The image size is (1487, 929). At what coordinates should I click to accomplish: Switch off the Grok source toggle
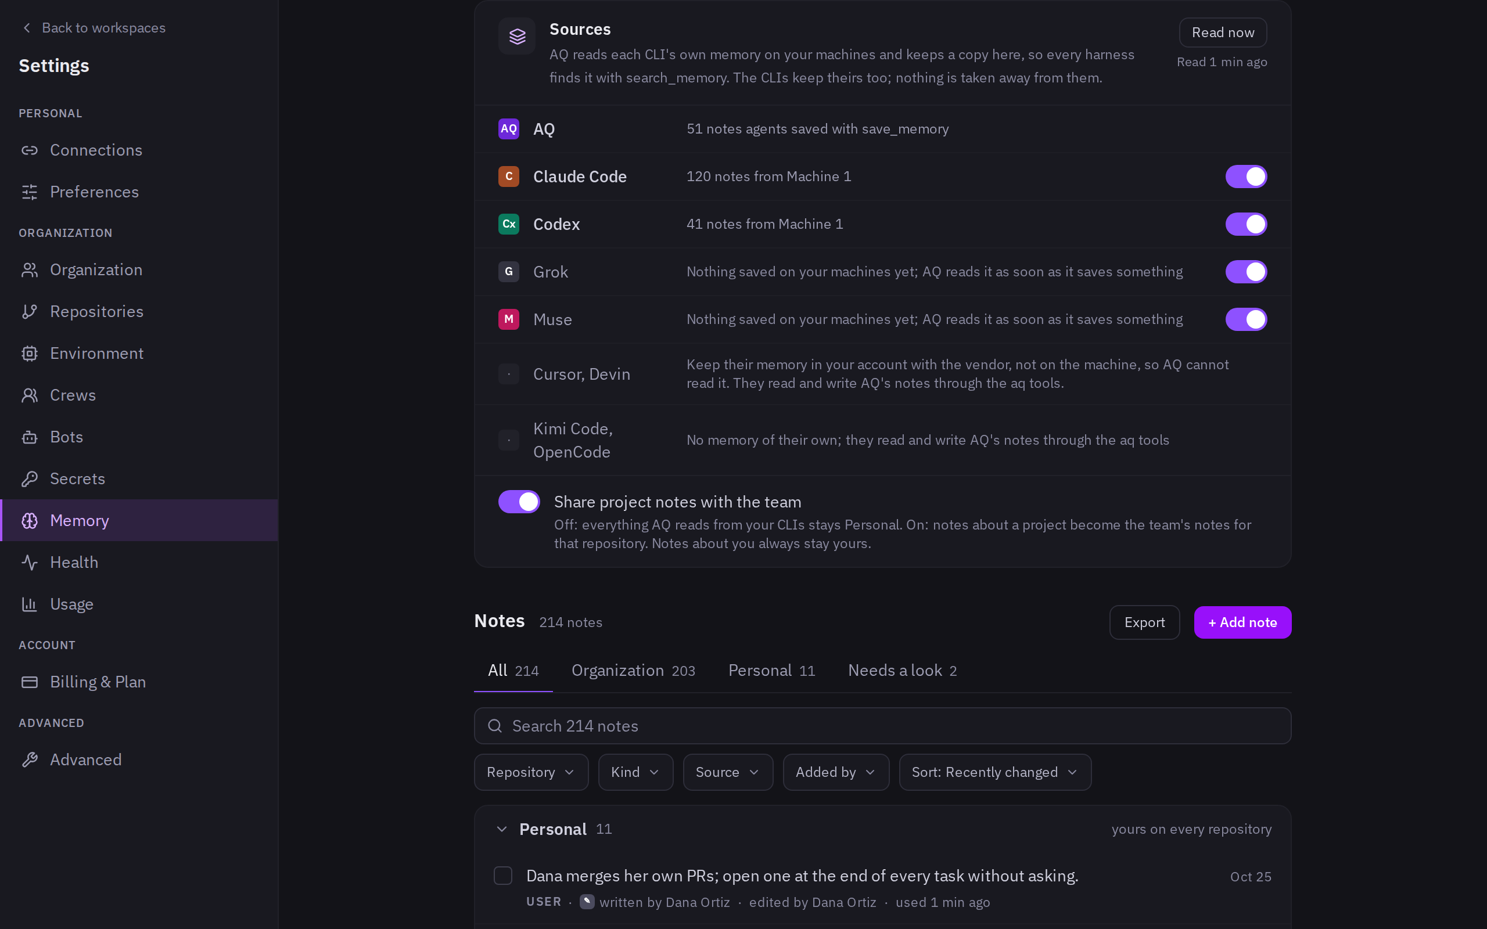click(1246, 272)
